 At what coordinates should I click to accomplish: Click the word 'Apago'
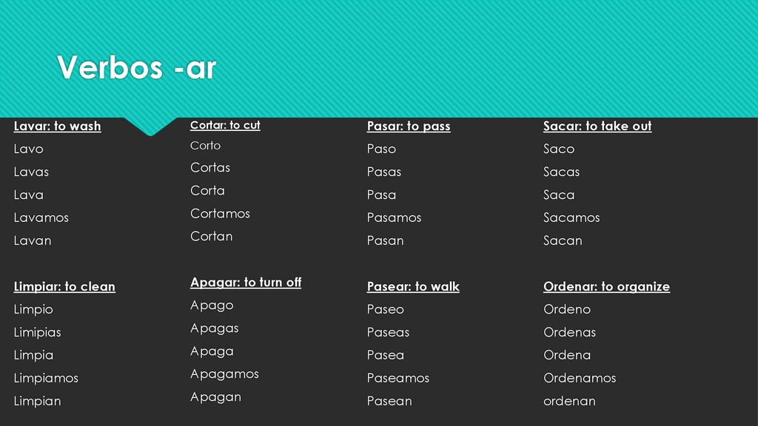tap(212, 305)
